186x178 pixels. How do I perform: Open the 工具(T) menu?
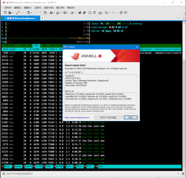37,7
